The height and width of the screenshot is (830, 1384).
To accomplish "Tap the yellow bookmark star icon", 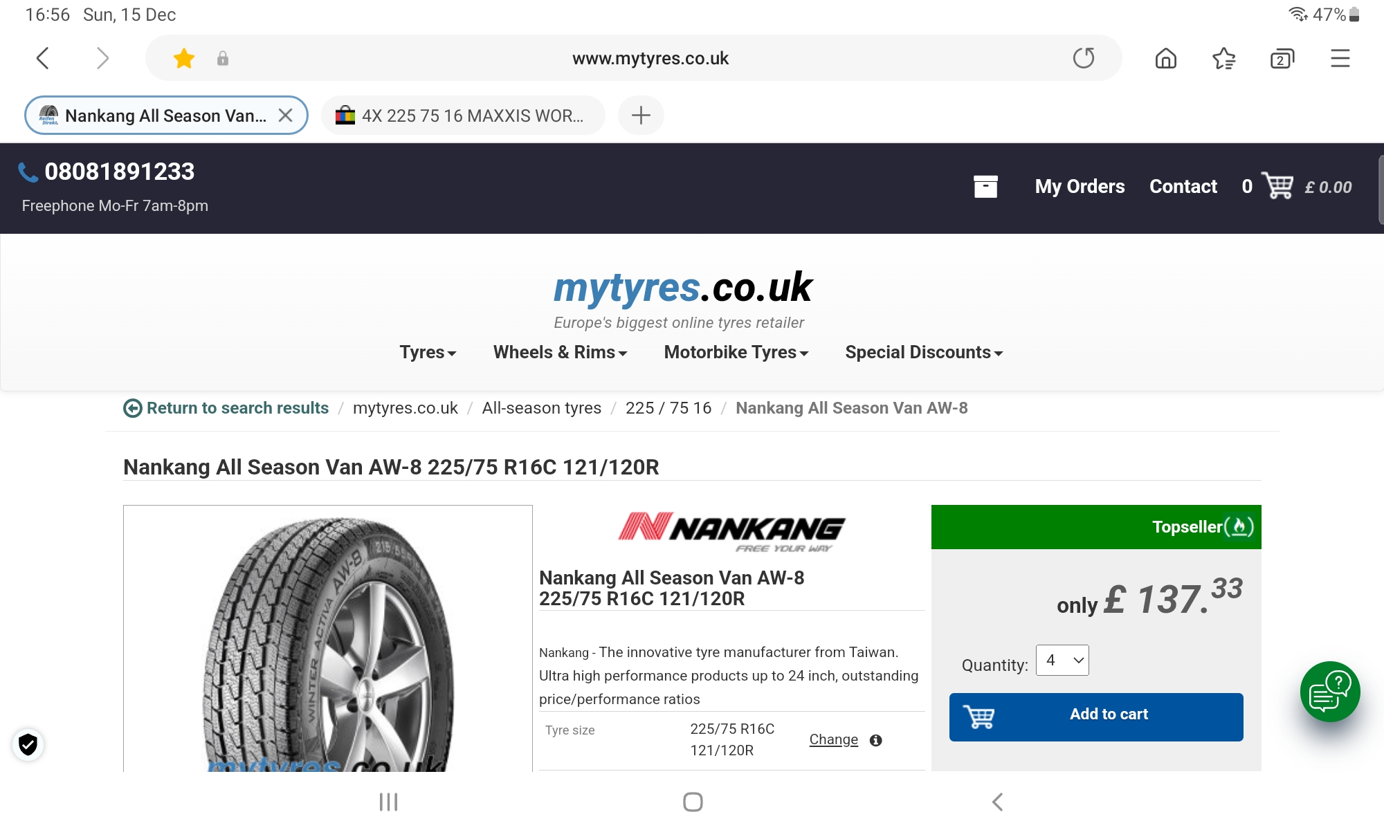I will (x=184, y=58).
